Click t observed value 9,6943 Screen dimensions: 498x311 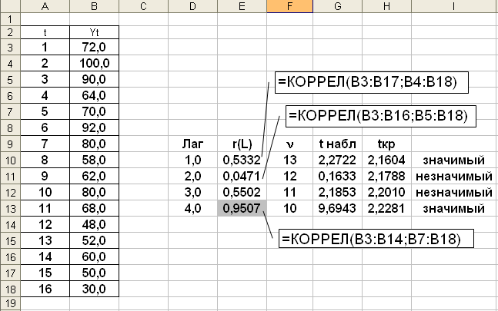(x=337, y=209)
